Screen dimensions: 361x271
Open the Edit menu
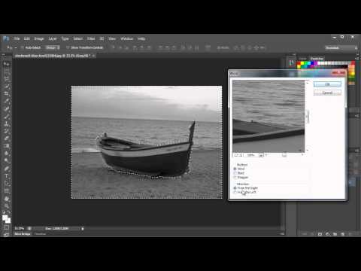[27, 38]
